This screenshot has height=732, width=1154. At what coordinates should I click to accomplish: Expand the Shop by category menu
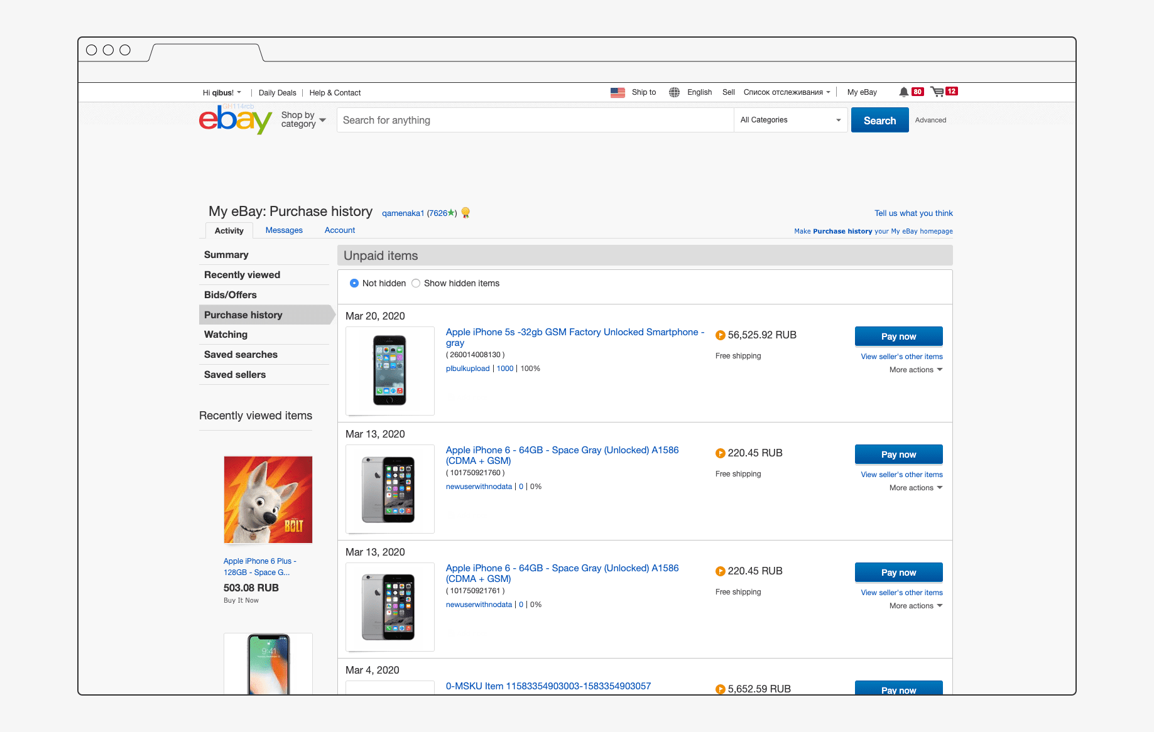pos(303,119)
